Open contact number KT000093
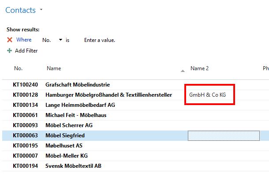This screenshot has width=269, height=181. tap(25, 125)
